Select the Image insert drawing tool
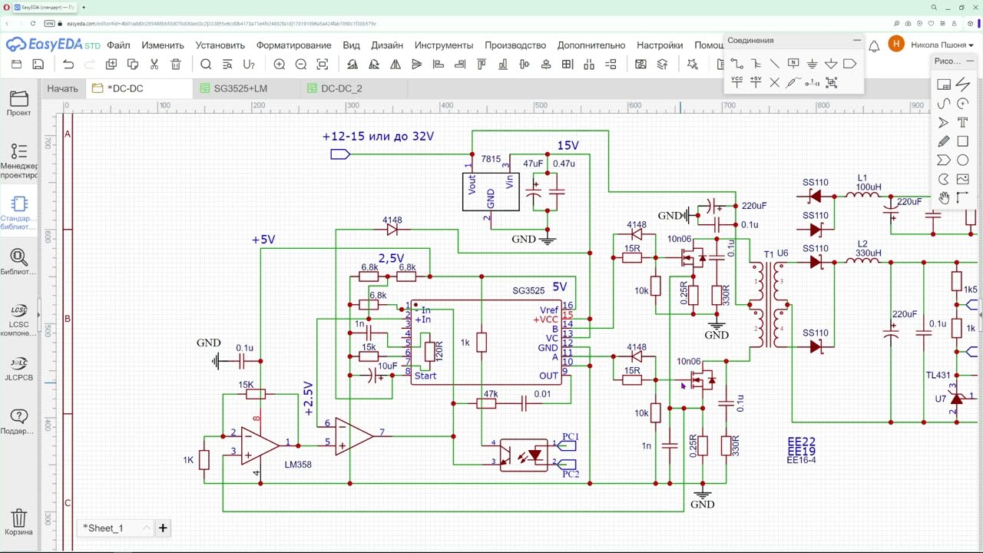983x553 pixels. pyautogui.click(x=962, y=179)
